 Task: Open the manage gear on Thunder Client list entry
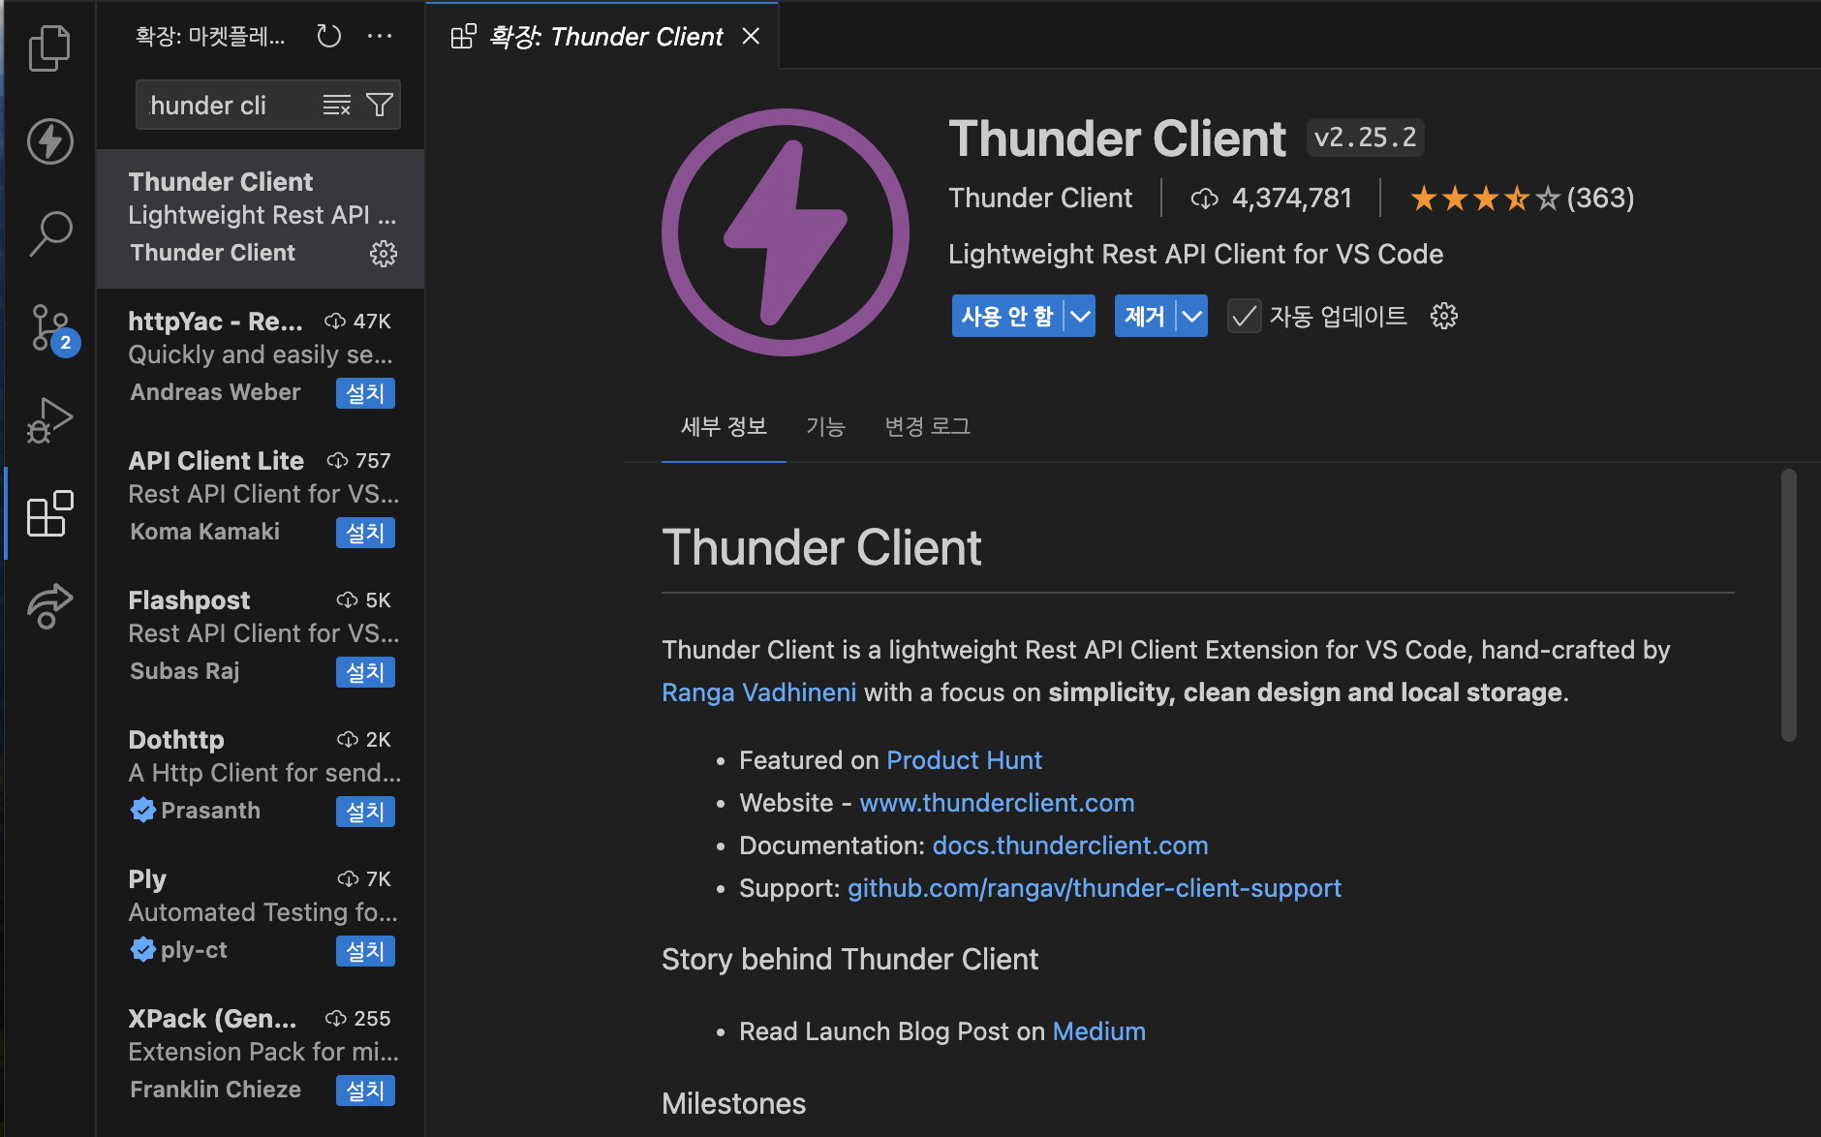tap(385, 254)
